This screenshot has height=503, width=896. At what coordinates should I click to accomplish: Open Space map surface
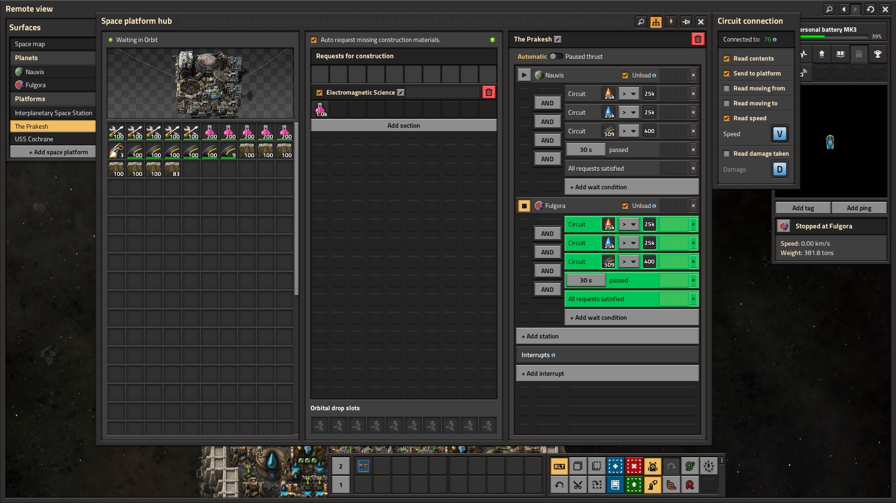[x=53, y=44]
